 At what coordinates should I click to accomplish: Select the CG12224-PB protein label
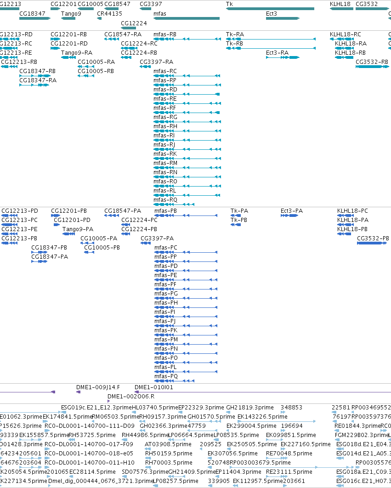tap(139, 229)
